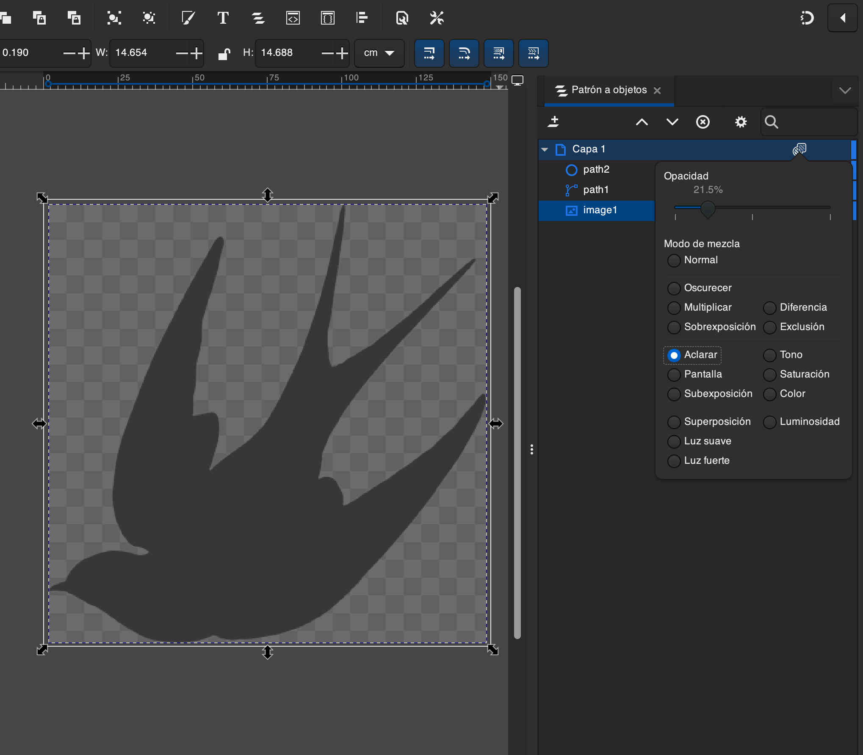
Task: Collapse the Capa 1 layer triangle
Action: [545, 149]
